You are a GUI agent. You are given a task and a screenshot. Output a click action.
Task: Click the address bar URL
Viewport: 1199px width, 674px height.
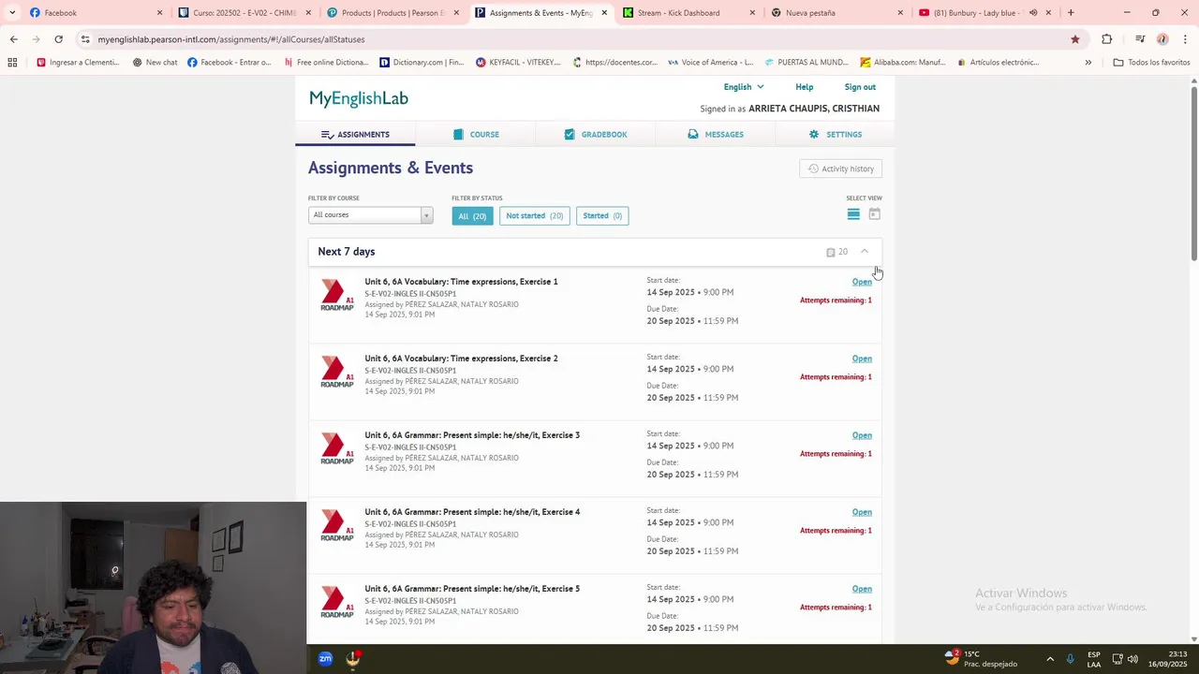(x=231, y=39)
